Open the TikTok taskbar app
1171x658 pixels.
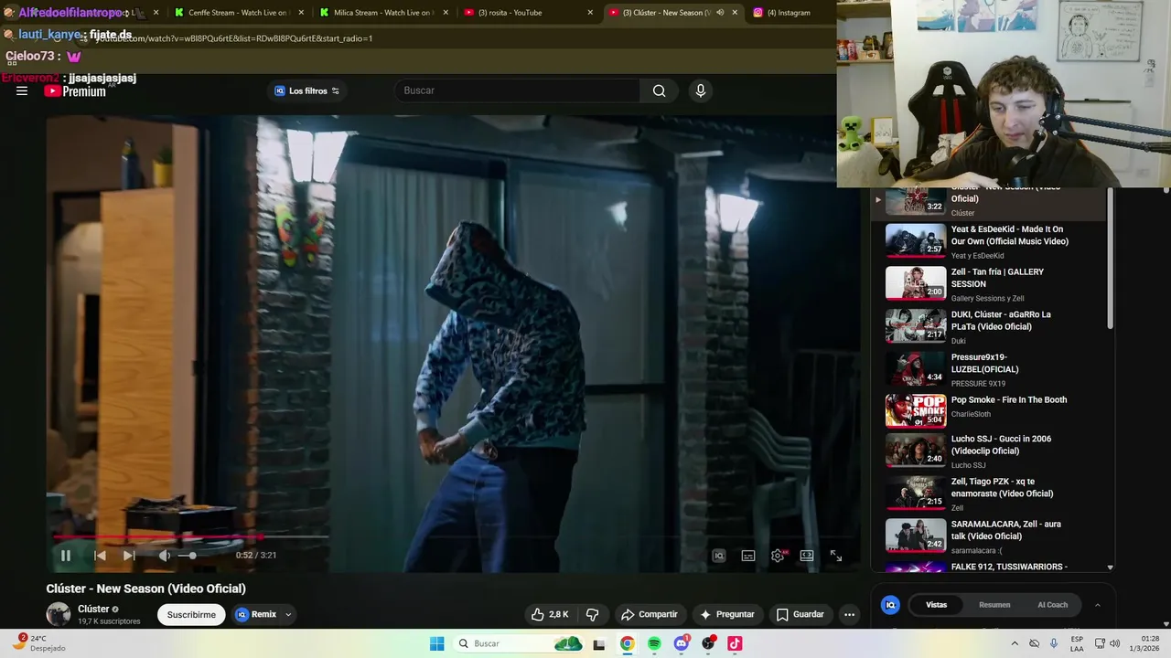(735, 643)
